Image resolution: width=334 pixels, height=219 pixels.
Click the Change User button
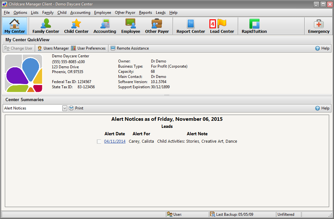click(18, 48)
